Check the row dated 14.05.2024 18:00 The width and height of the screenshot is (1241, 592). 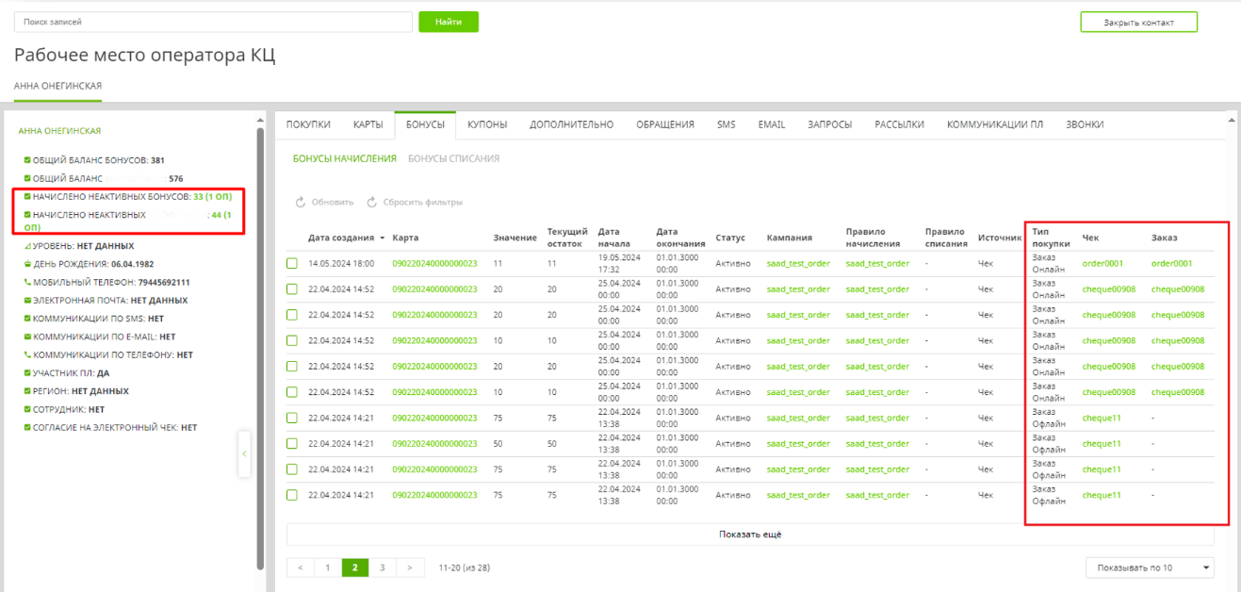[x=292, y=264]
